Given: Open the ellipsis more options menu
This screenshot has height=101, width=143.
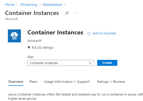Looking at the screenshot, I should (x=75, y=13).
